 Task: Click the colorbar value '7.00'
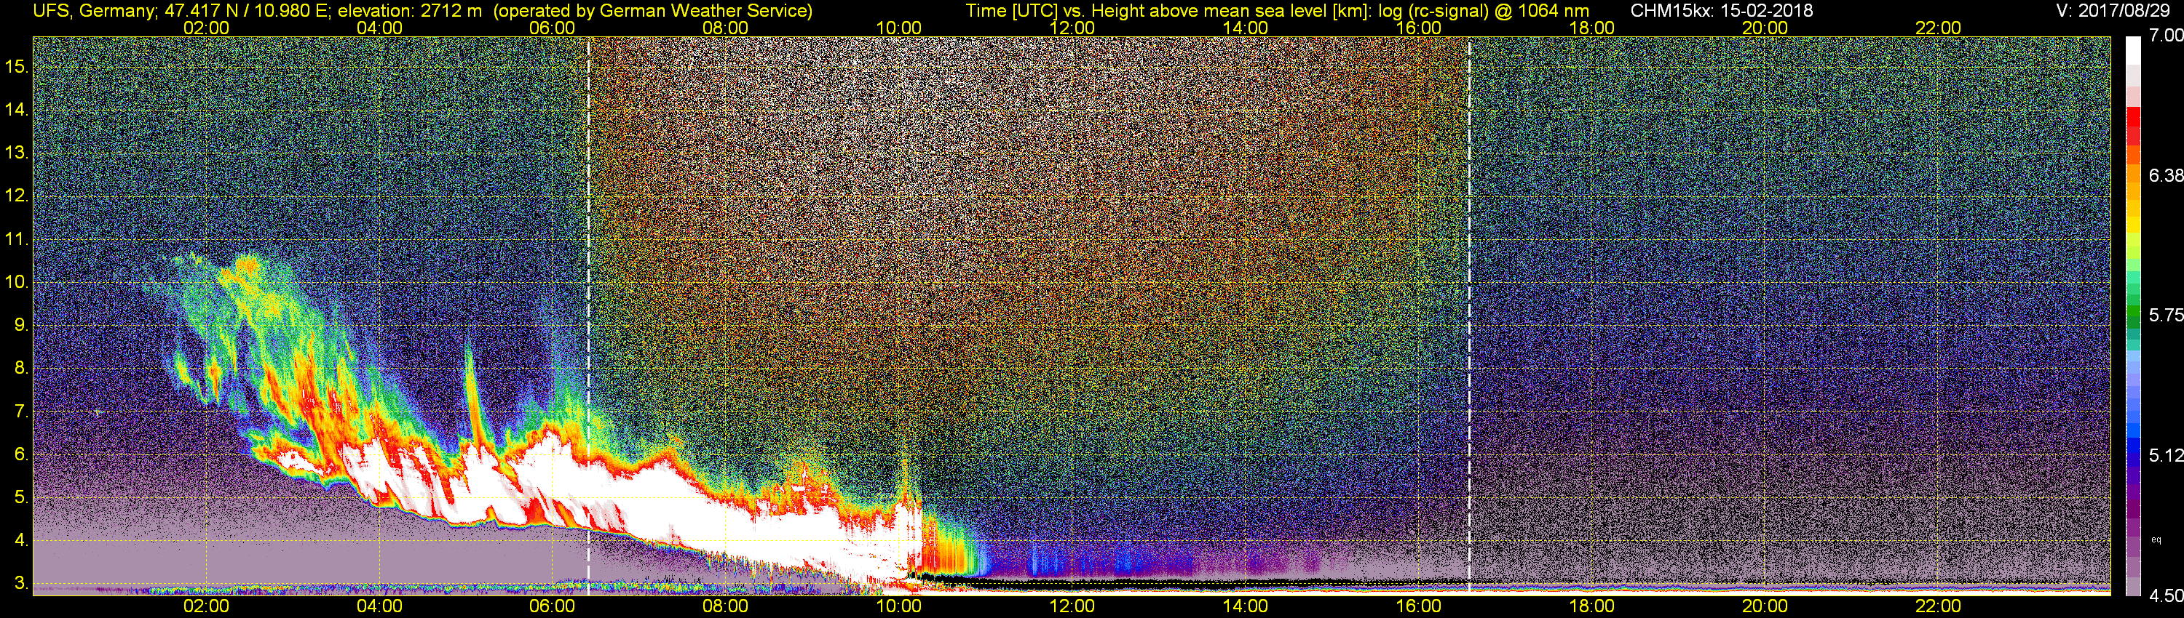click(2165, 36)
